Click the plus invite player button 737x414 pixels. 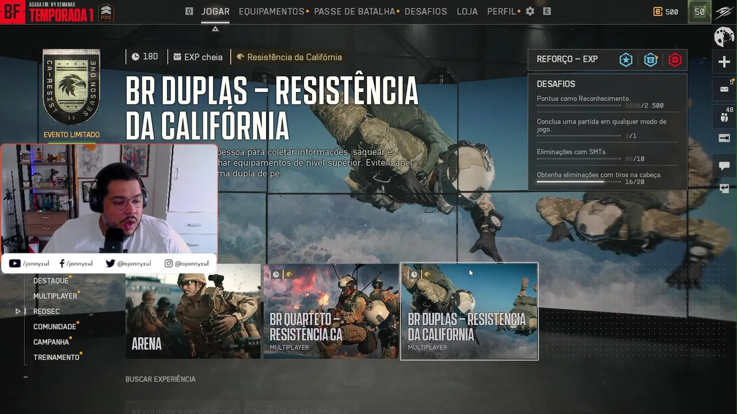point(724,62)
